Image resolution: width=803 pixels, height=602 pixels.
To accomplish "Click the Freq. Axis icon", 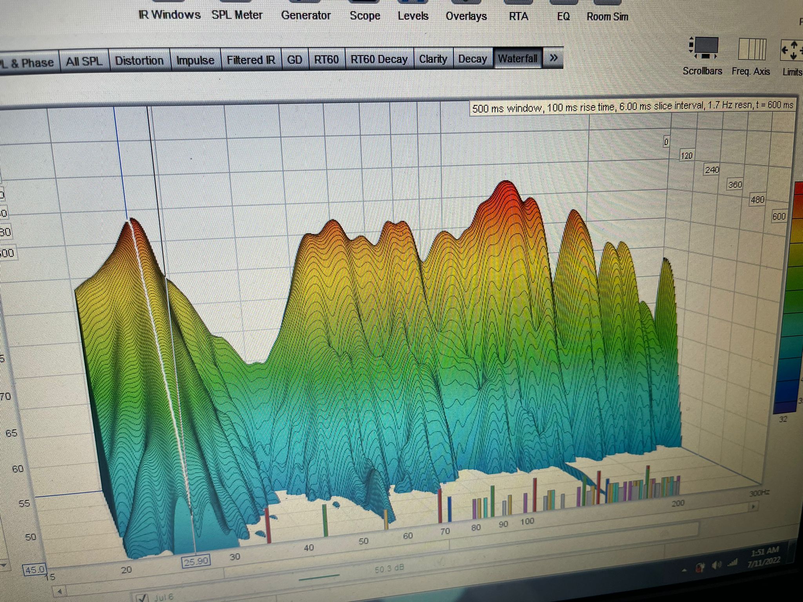I will pyautogui.click(x=751, y=49).
